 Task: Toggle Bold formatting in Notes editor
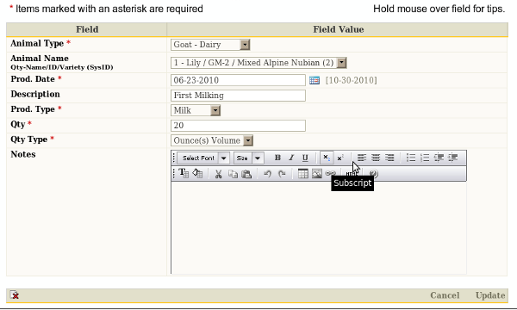[277, 158]
